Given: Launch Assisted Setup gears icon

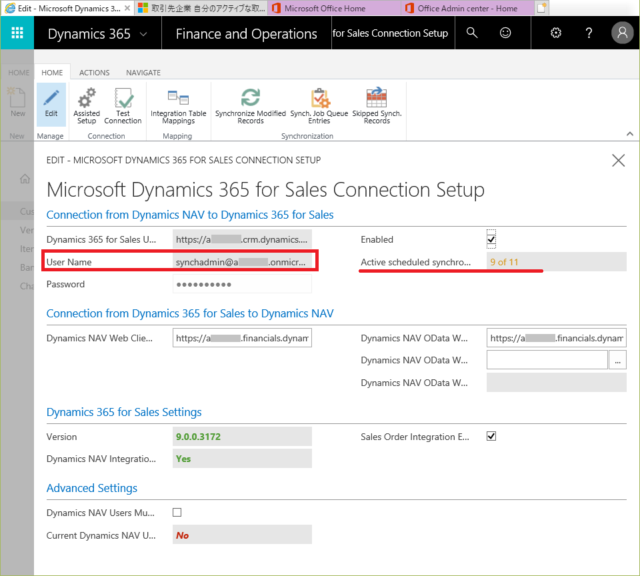Looking at the screenshot, I should [87, 106].
